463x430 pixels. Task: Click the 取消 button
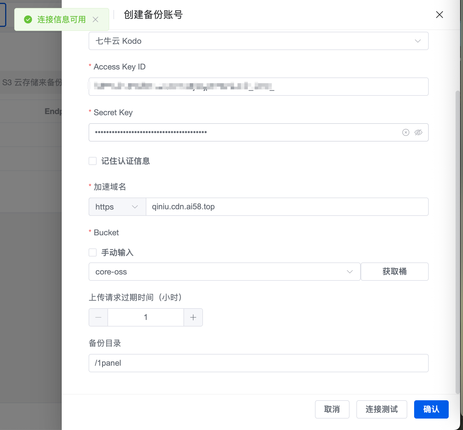332,409
